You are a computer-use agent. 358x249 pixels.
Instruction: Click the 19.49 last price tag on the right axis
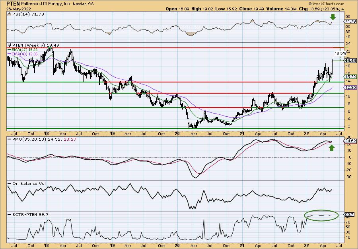[x=350, y=61]
